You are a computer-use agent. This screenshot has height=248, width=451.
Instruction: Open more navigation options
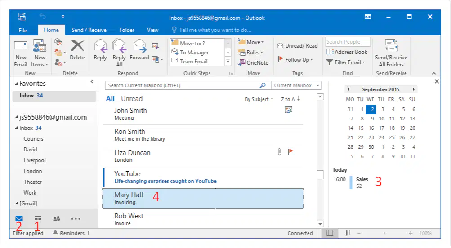76,219
